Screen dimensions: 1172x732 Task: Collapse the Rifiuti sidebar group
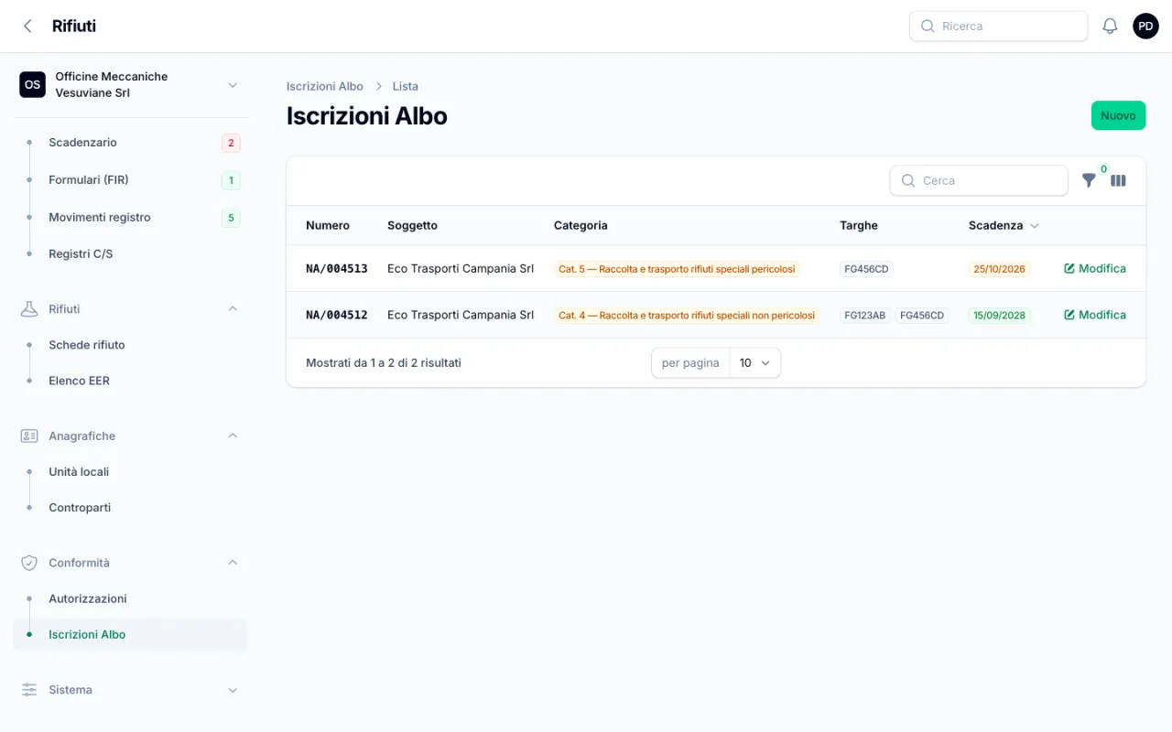[233, 309]
